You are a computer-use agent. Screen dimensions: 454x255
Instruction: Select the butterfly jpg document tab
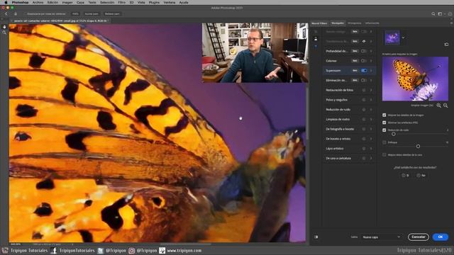click(60, 21)
